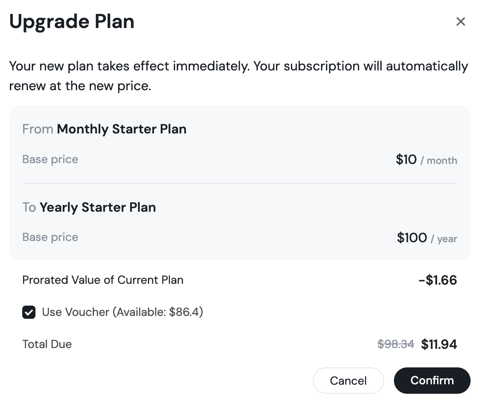Screen dimensions: 478x402
Task: Close the Upgrade Plan dialog
Action: (460, 21)
